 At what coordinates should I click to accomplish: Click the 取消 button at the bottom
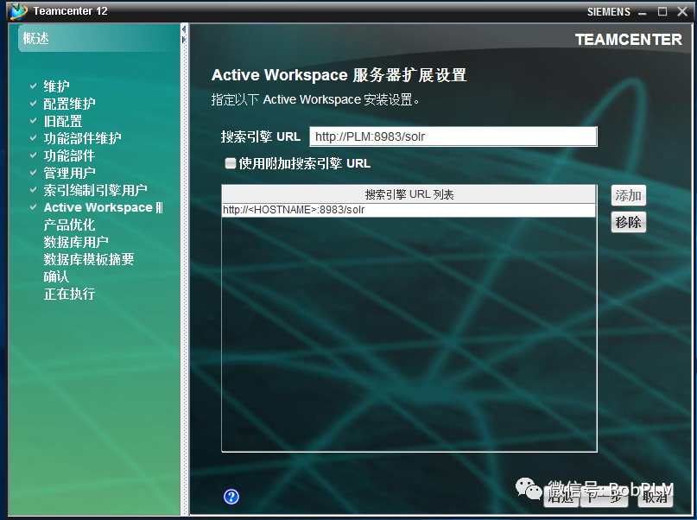tap(656, 497)
